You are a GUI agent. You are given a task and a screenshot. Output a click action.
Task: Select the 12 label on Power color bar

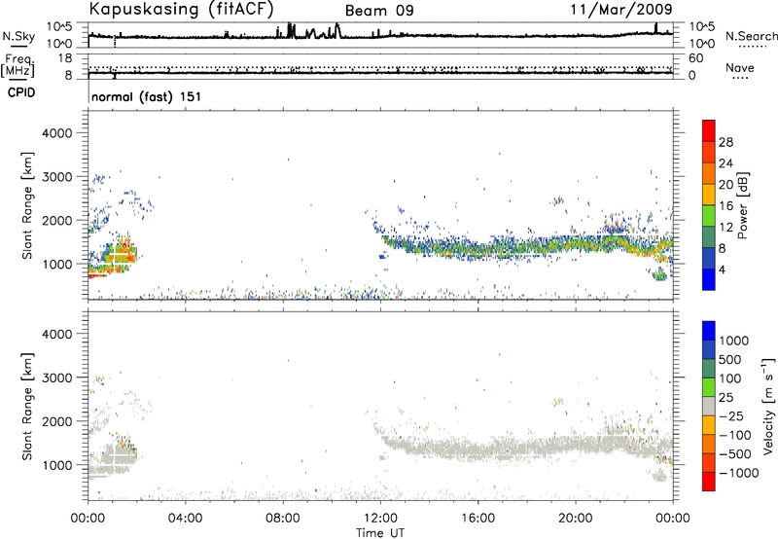pos(725,228)
